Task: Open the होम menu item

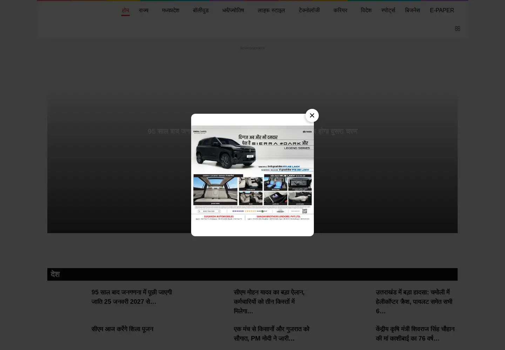Action: click(x=126, y=10)
